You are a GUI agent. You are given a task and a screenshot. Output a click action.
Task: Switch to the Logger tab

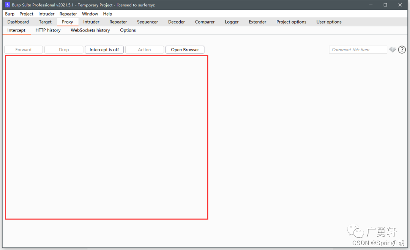[232, 22]
